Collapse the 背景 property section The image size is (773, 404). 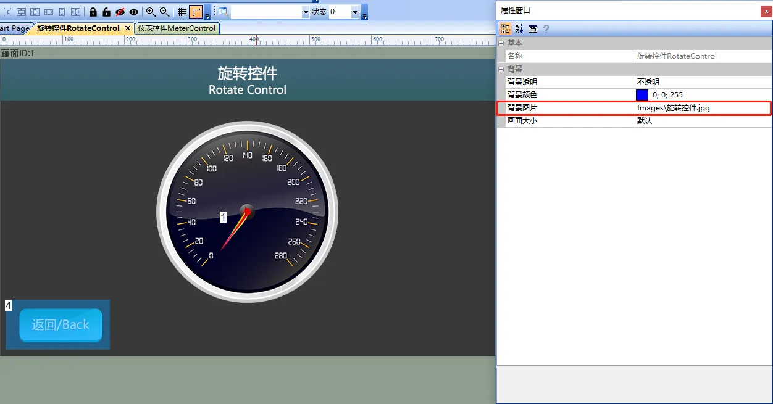pos(501,69)
